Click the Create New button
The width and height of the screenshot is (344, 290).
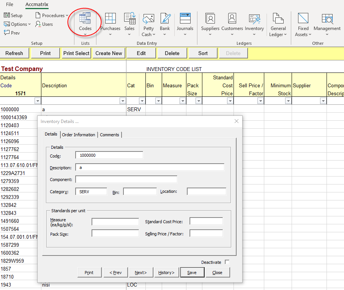click(109, 54)
